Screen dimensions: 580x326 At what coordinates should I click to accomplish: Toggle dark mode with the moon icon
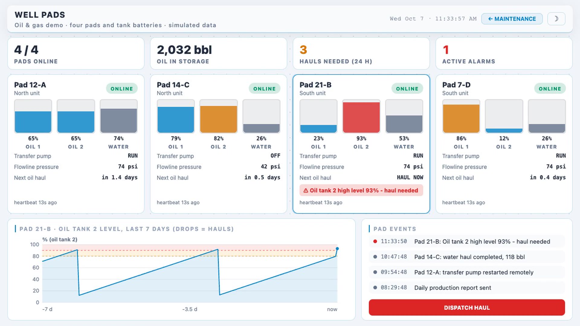click(556, 19)
